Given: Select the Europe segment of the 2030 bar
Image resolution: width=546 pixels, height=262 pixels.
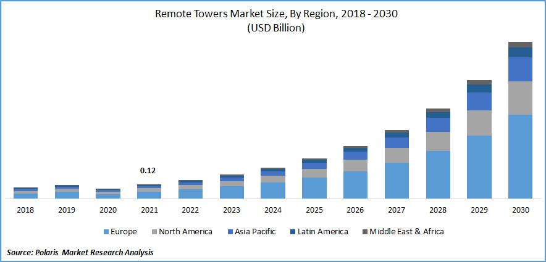Looking at the screenshot, I should pos(520,157).
